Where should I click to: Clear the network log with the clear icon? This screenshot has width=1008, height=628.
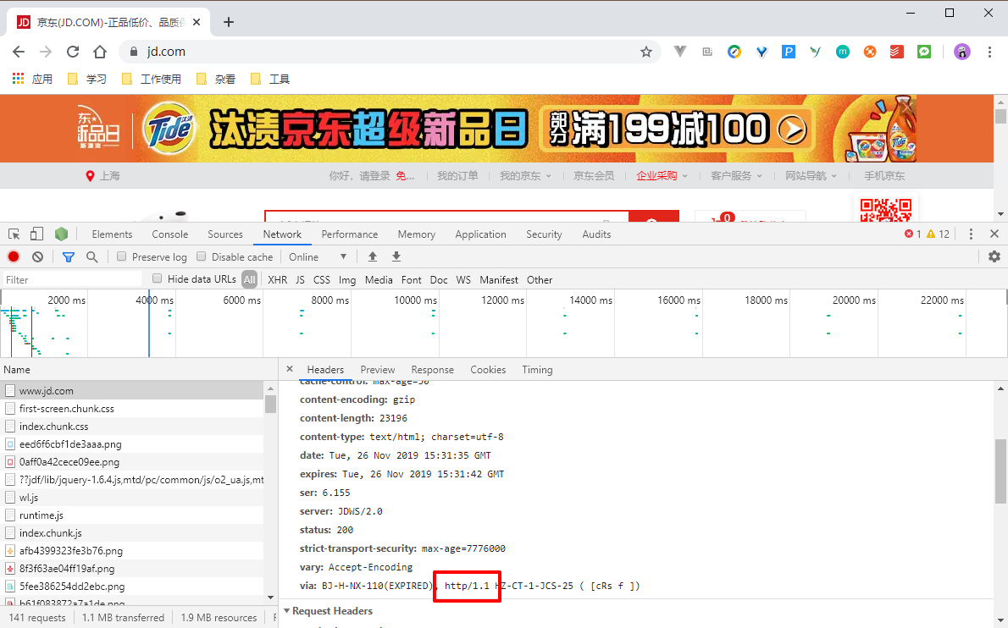tap(38, 256)
